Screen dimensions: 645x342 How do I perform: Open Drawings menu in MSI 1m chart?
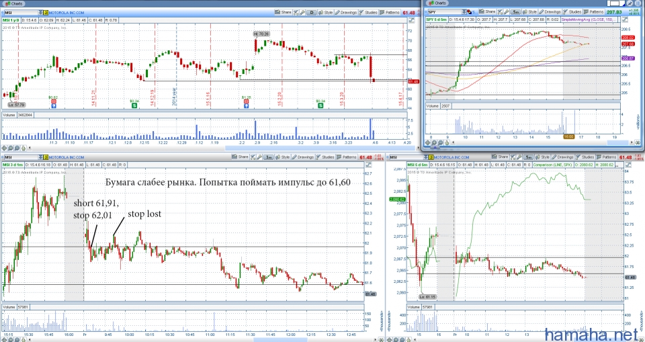click(x=303, y=157)
